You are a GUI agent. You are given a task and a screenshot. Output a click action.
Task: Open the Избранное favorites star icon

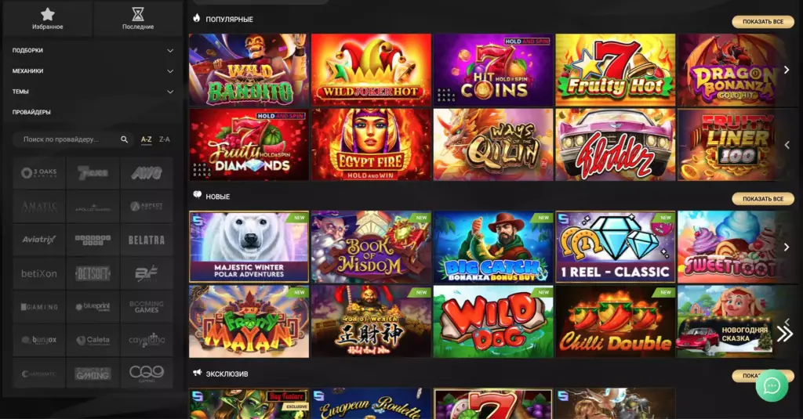(48, 14)
